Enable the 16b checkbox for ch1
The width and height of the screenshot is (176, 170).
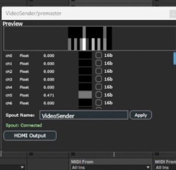[99, 63]
